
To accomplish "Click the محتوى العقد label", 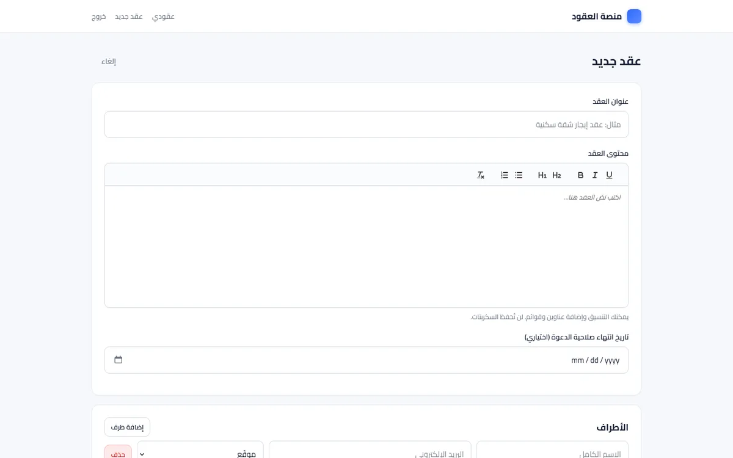I will [x=608, y=153].
